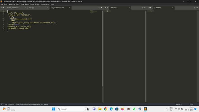Click the "selector":"source.cpp" line
The image size is (199, 112).
(x=18, y=29)
